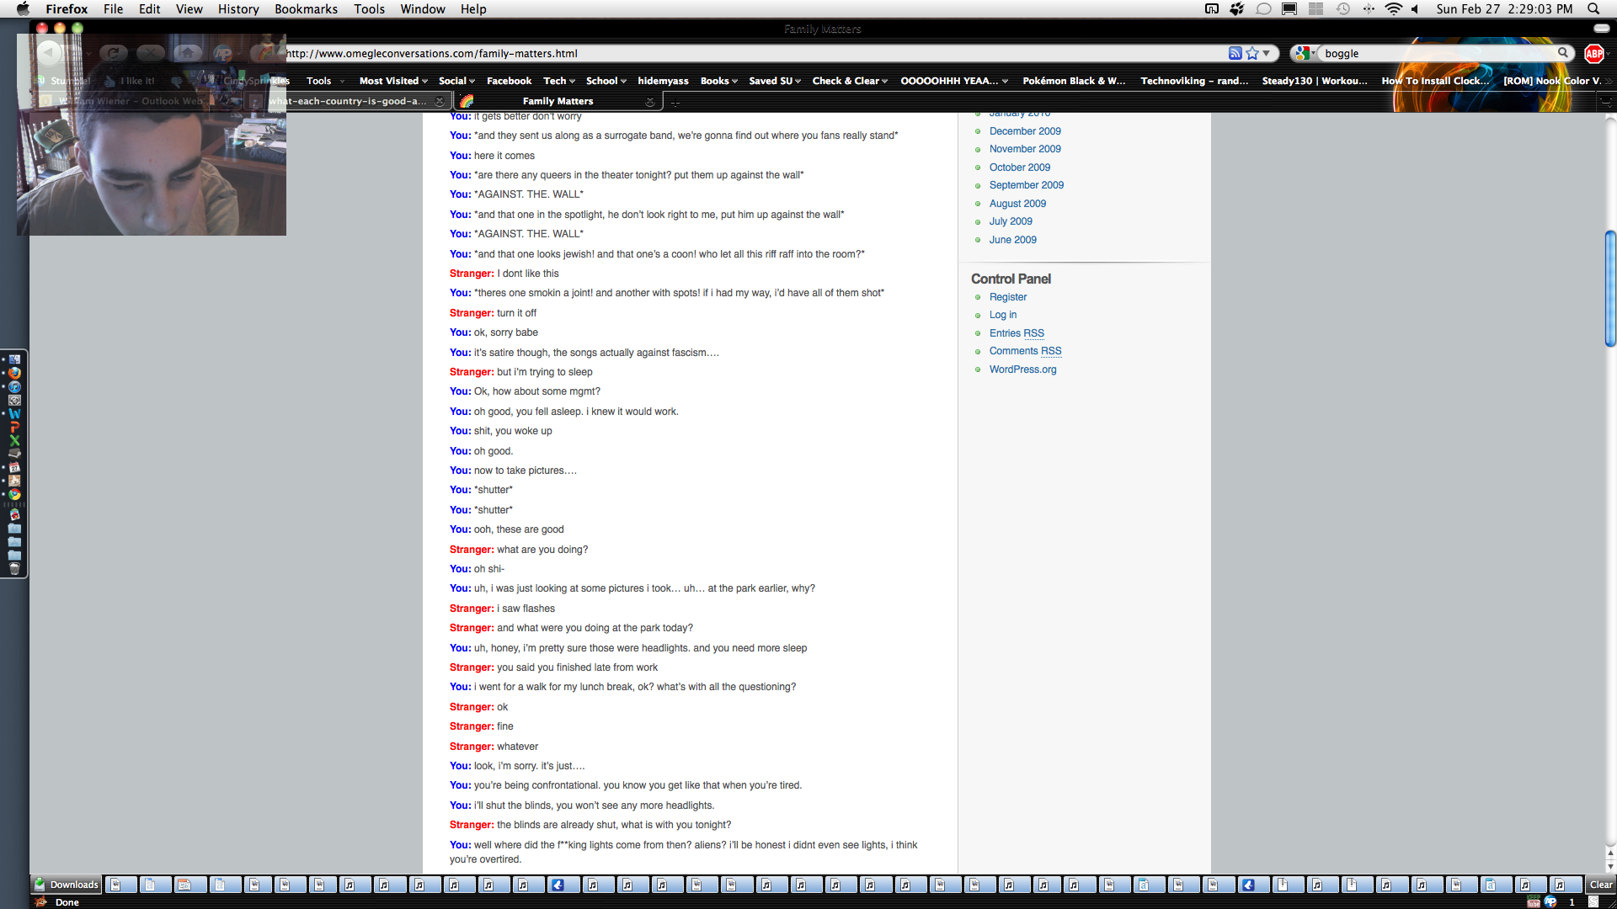Click the magnifying glass in the search box

1563,53
